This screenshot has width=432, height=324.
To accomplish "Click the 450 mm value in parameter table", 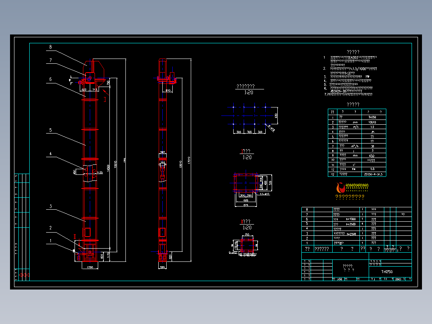I will click(x=371, y=156).
